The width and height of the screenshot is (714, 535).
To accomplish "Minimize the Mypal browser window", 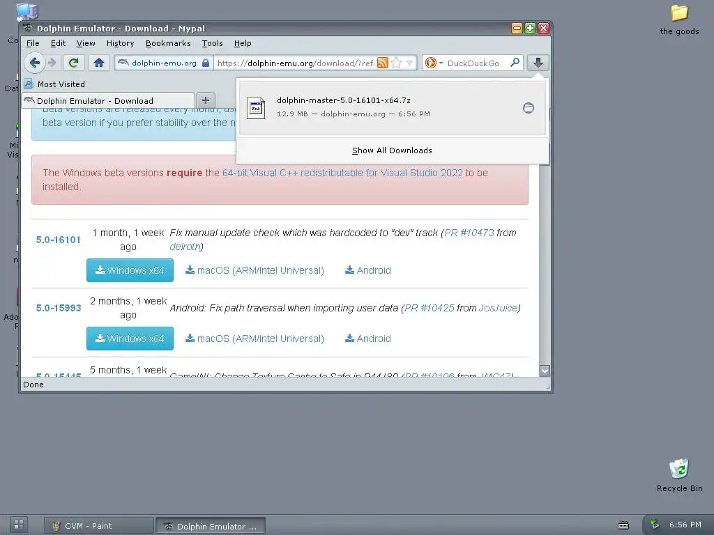I will pyautogui.click(x=517, y=28).
